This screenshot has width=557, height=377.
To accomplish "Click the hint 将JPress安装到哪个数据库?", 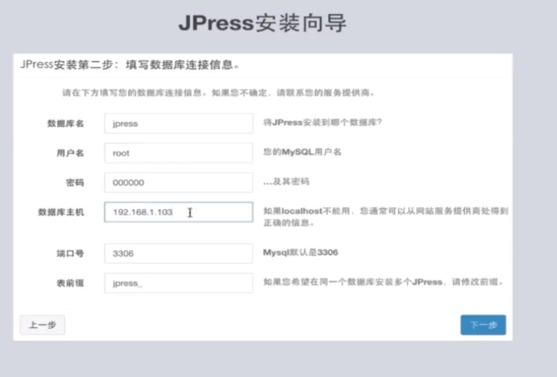I will [x=322, y=123].
